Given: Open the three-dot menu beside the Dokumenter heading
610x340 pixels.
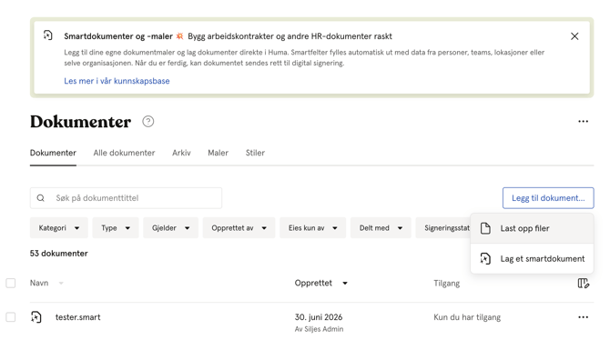Looking at the screenshot, I should point(583,122).
